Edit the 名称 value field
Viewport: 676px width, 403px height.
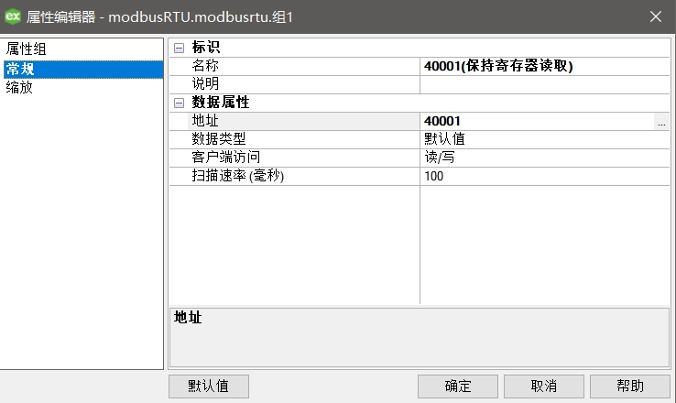(544, 66)
